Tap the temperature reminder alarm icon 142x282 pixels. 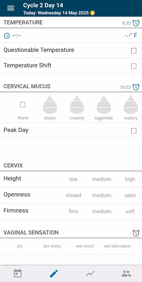(x=136, y=23)
